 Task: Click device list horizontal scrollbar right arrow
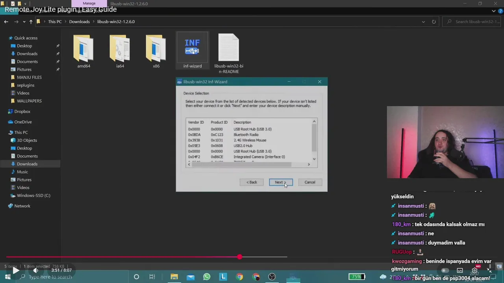(309, 165)
